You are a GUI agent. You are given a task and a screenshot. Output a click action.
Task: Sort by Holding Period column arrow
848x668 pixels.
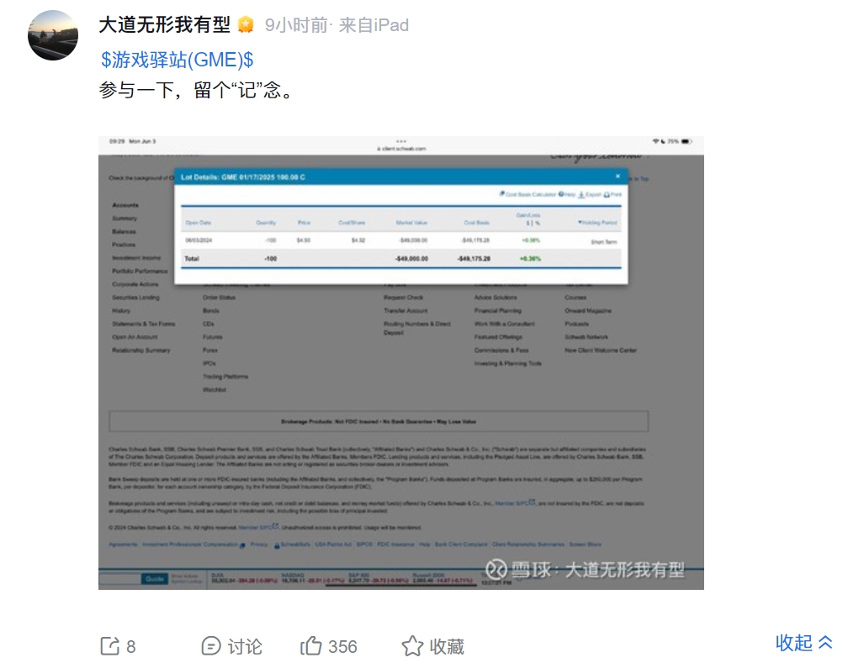pos(580,222)
